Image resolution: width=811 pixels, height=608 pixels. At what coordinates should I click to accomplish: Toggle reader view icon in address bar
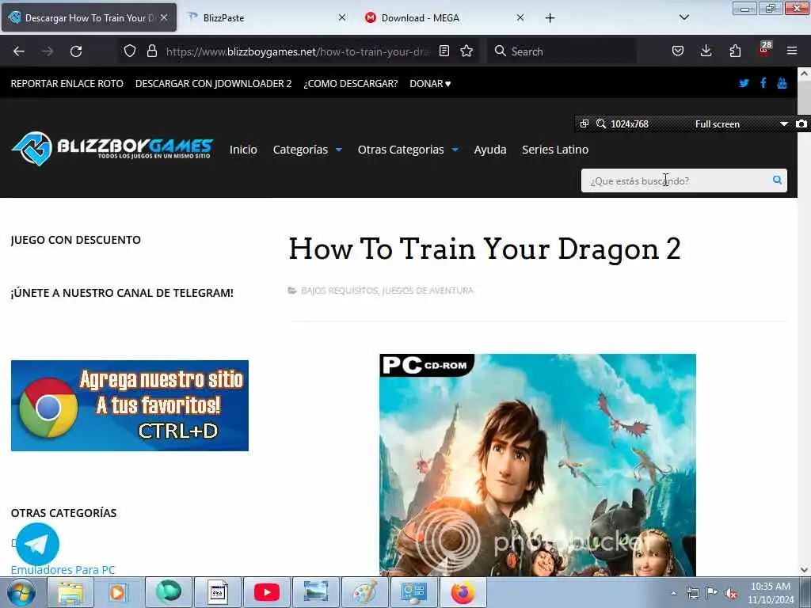coord(444,51)
